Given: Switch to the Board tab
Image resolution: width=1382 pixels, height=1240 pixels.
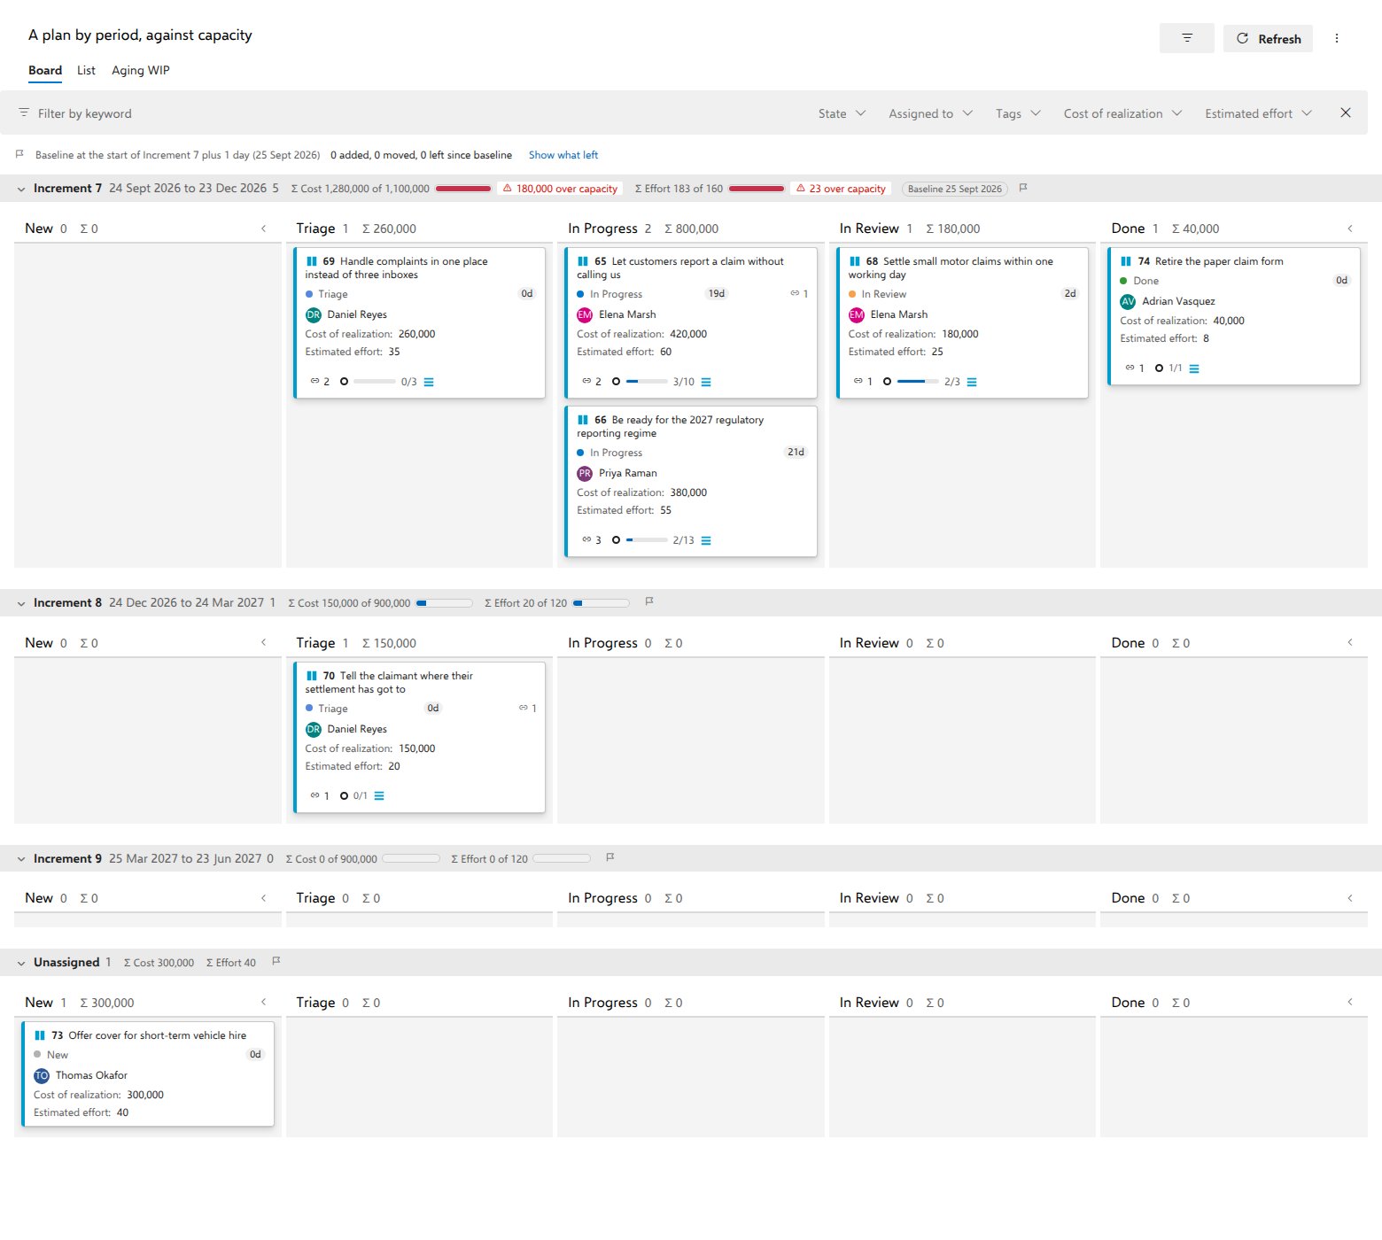Looking at the screenshot, I should click(45, 71).
